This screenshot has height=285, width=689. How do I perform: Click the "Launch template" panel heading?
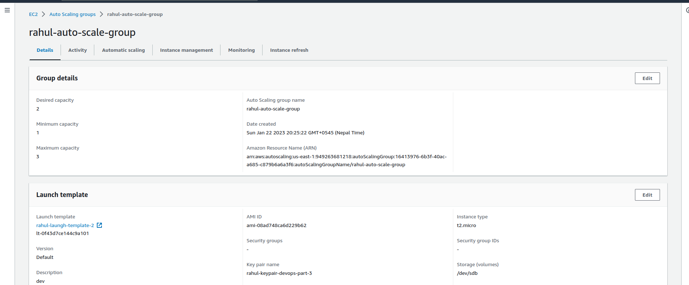coord(62,195)
